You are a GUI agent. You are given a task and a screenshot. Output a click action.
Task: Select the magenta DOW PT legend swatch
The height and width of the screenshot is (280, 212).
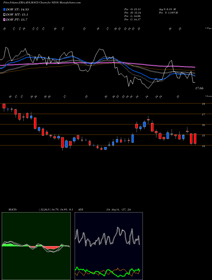5,20
